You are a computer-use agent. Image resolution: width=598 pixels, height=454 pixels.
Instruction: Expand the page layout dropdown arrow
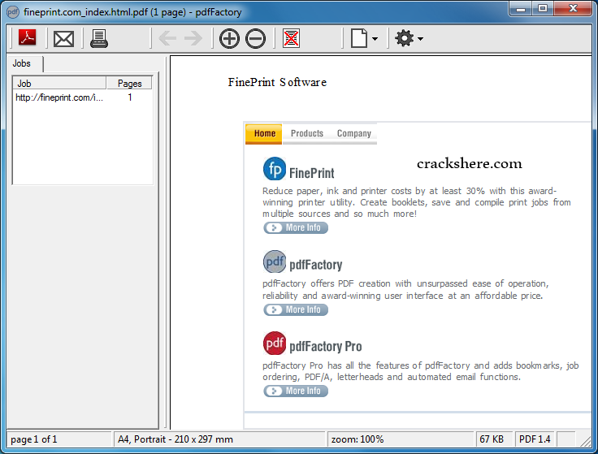375,39
